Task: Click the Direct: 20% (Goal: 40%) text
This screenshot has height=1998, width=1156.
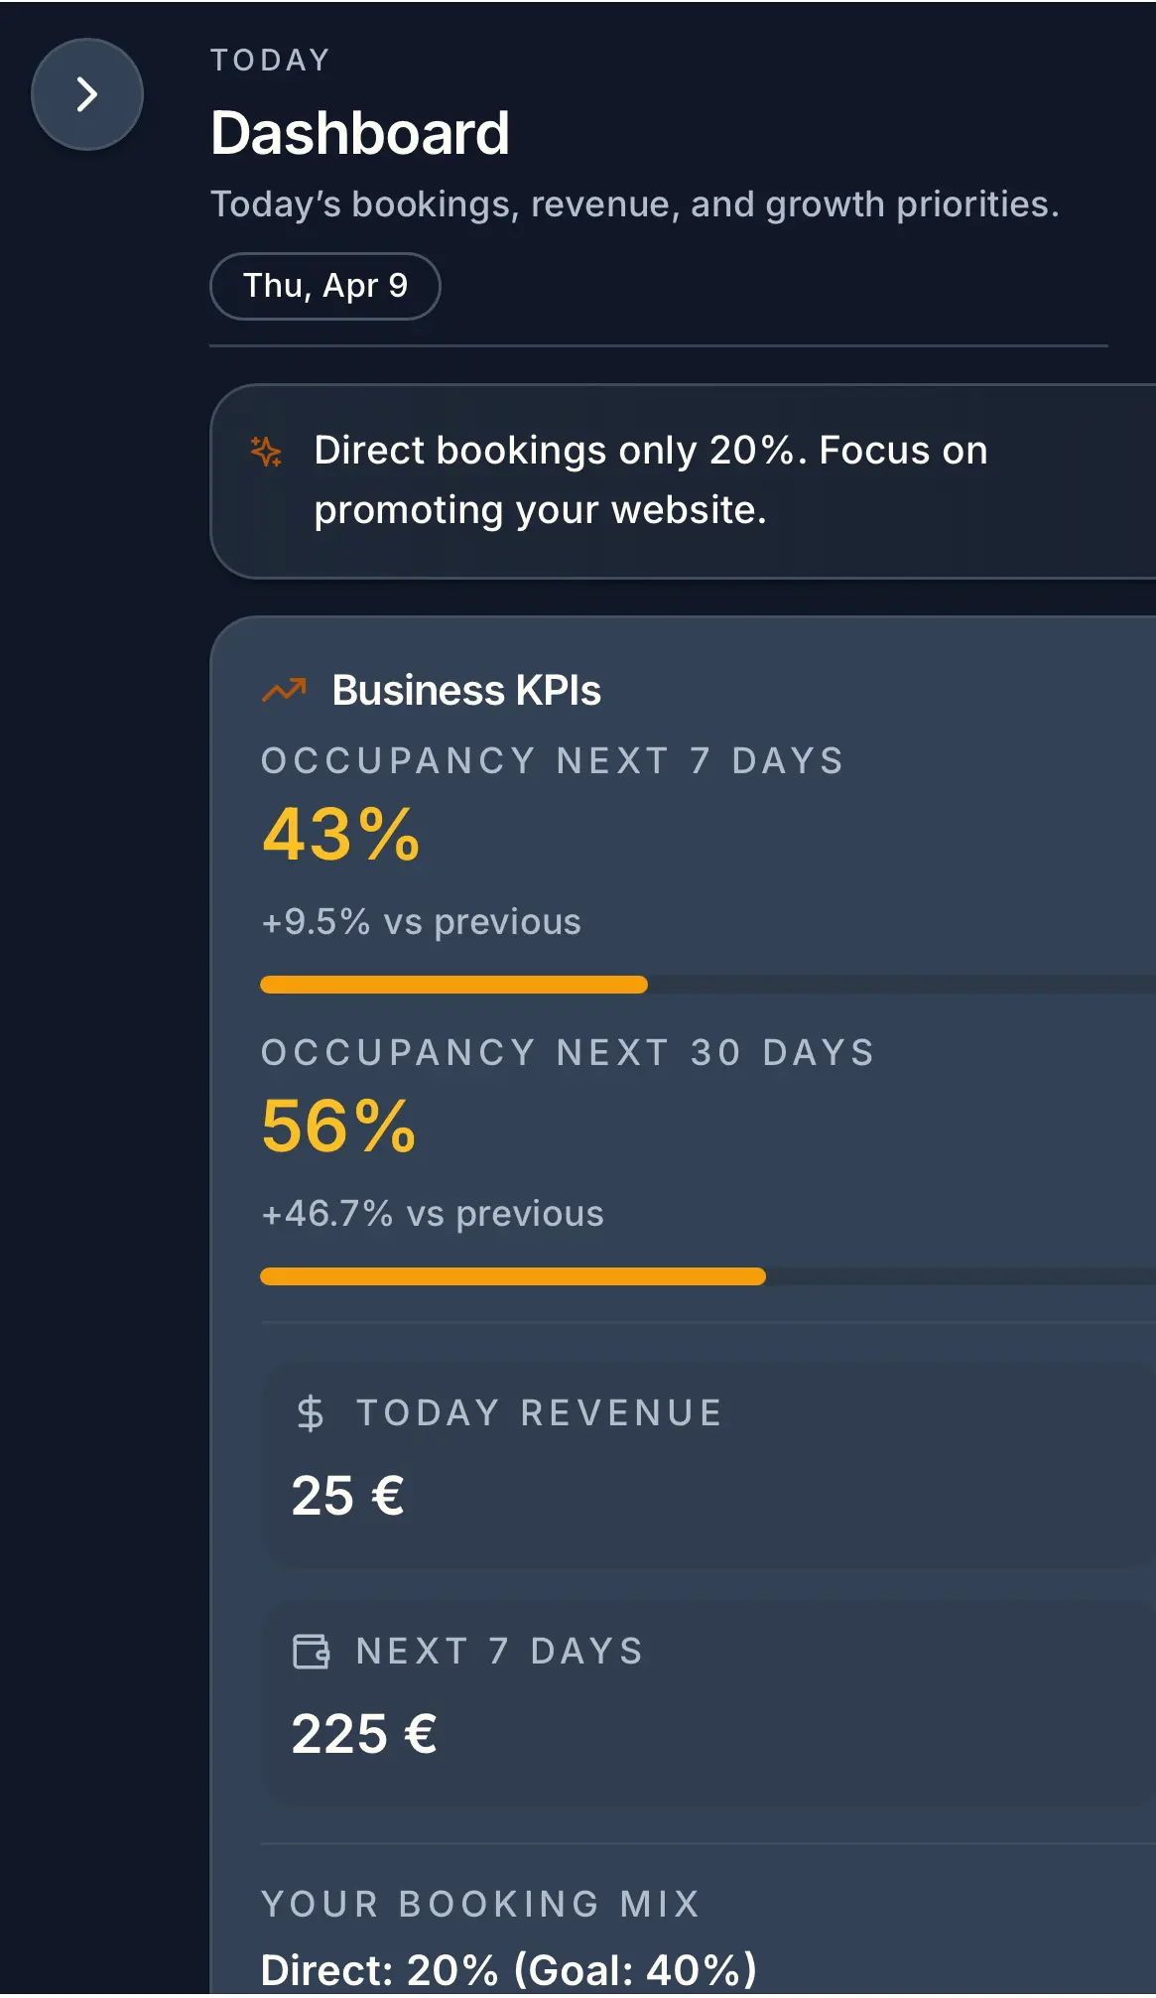Action: (x=508, y=1970)
